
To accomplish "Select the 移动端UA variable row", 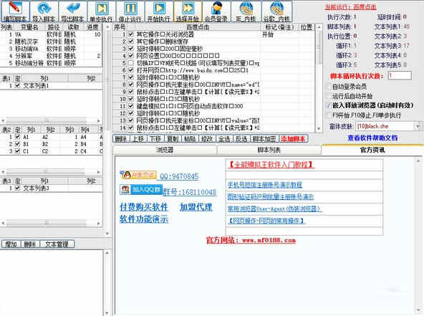I will pyautogui.click(x=51, y=49).
